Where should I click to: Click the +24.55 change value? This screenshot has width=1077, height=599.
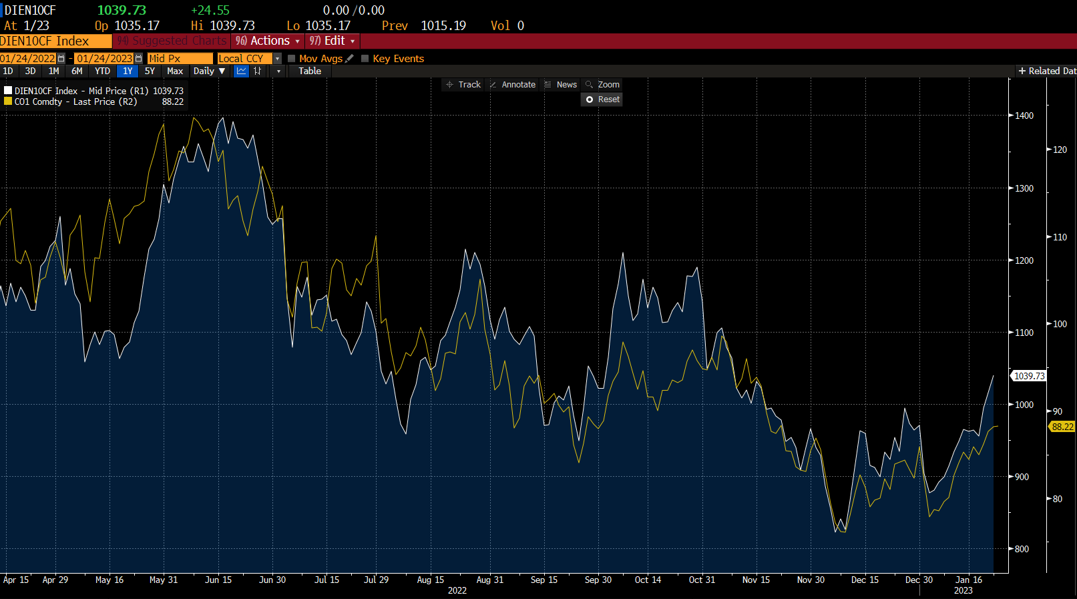[210, 10]
